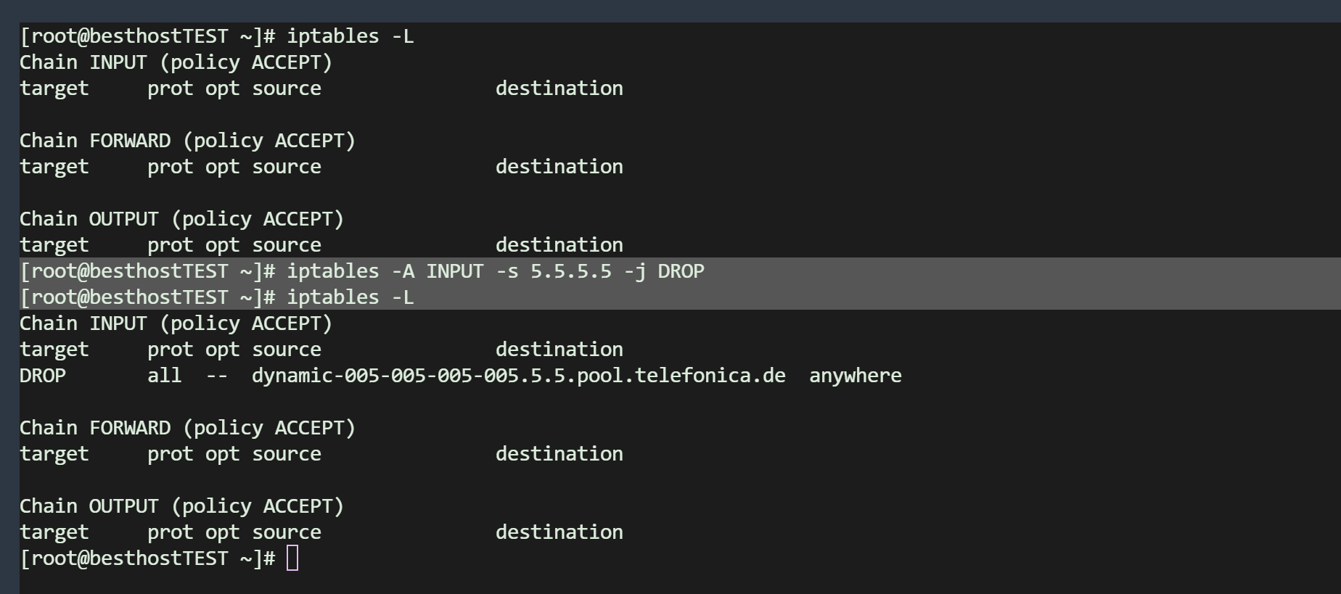The width and height of the screenshot is (1341, 594).
Task: Click the telefonica.de source hostname
Action: click(x=518, y=376)
